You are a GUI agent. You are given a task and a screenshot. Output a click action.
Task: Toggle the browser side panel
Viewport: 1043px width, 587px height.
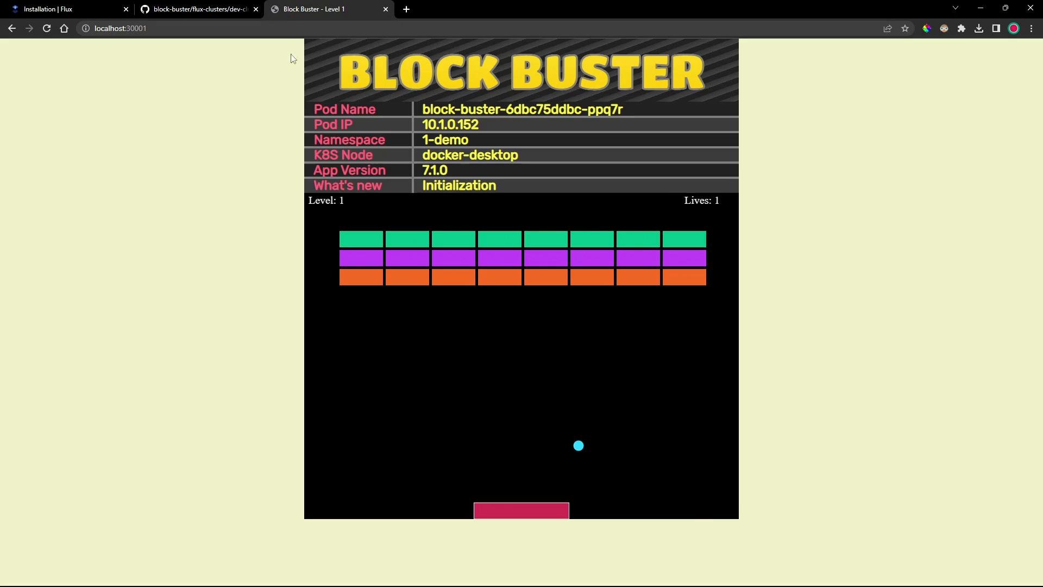996,28
